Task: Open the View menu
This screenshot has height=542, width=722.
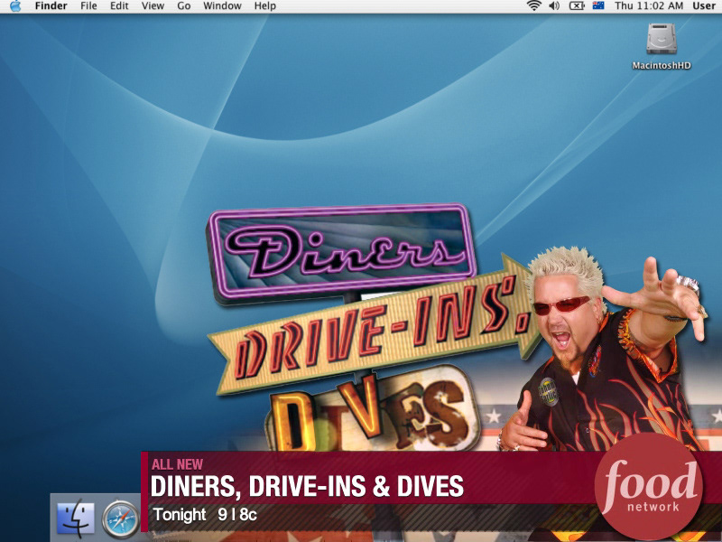Action: coord(153,6)
